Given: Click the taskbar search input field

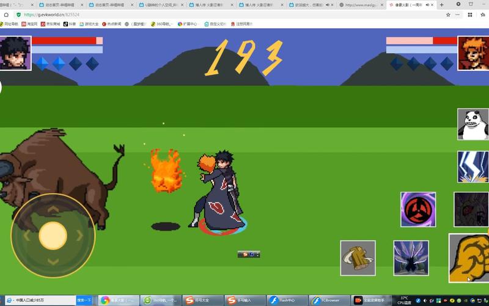Looking at the screenshot, I should pyautogui.click(x=40, y=300).
